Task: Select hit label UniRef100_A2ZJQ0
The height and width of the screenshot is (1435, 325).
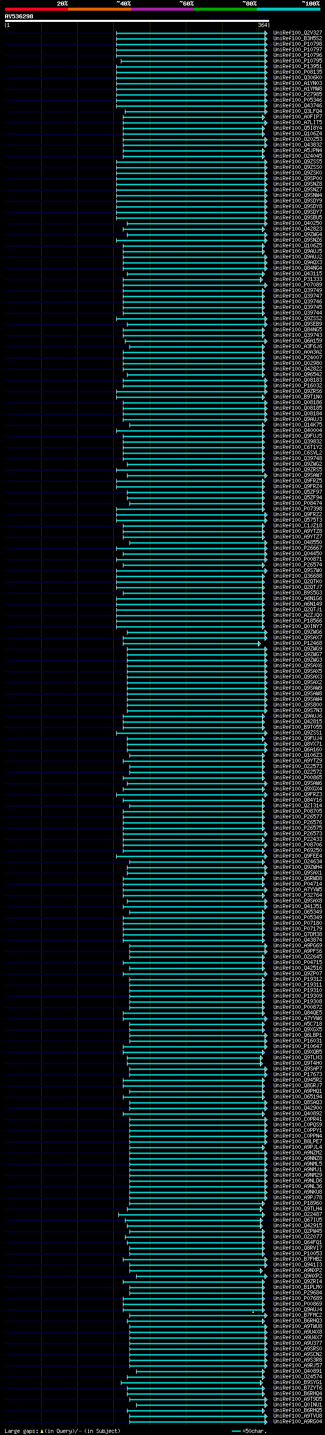Action: tap(298, 615)
